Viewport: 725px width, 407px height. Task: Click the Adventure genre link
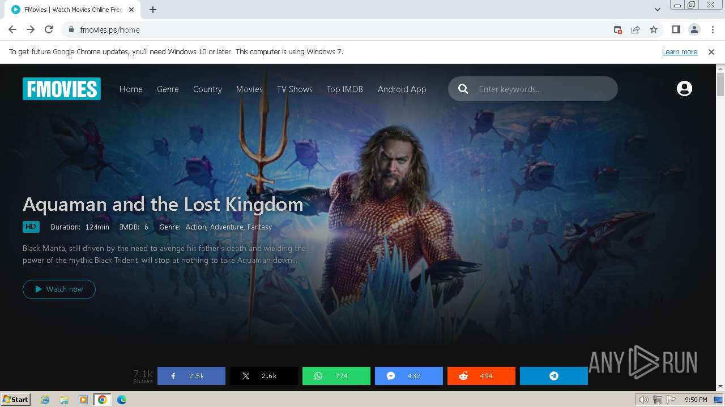click(227, 227)
